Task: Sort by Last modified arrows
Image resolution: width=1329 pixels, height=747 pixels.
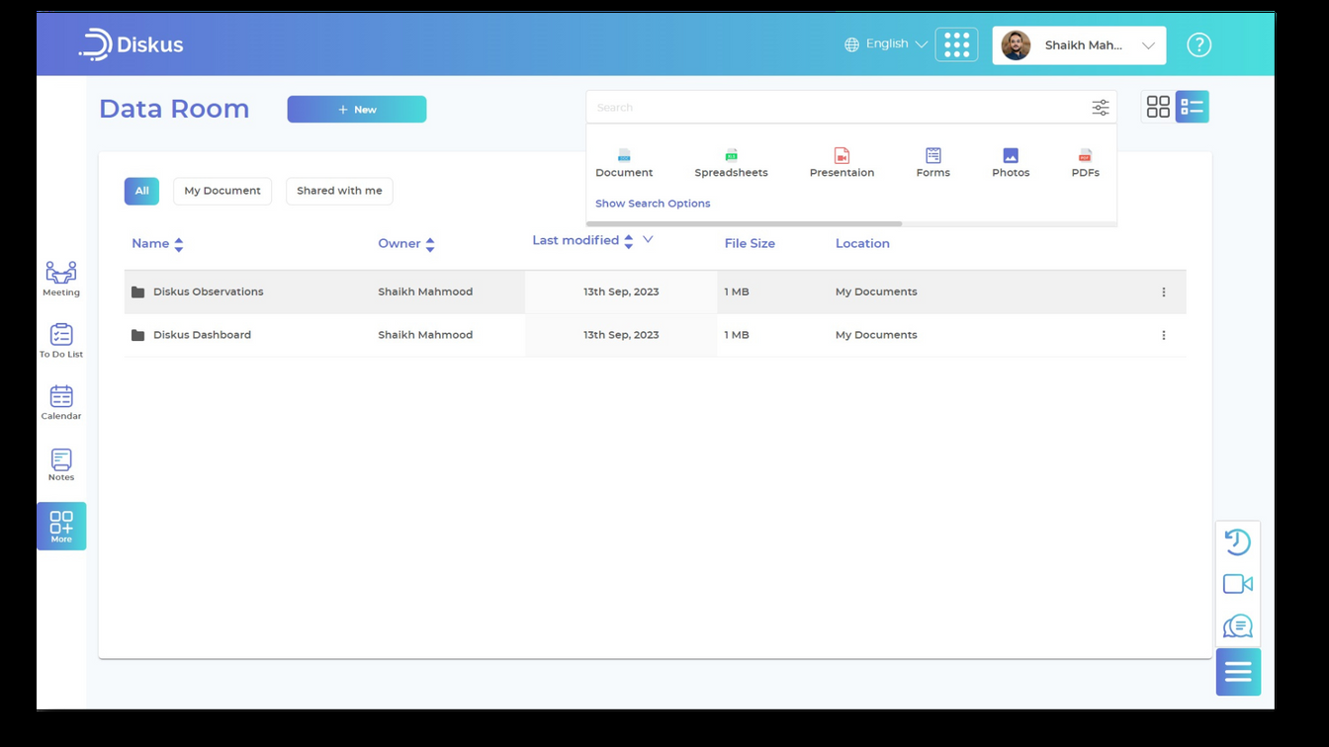Action: click(629, 241)
